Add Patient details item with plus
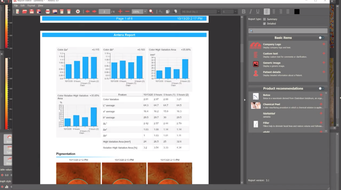The height and width of the screenshot is (190, 341). coord(324,72)
